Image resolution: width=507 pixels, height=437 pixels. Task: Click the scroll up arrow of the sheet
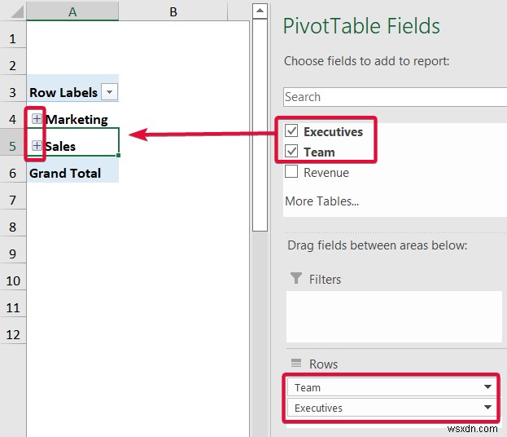260,11
